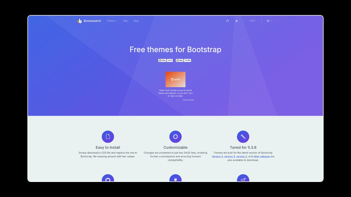This screenshot has height=197, width=351.
Task: Click the gear icon above Customizable
Action: [x=175, y=137]
